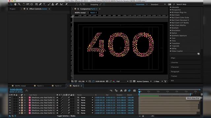Select the Type tool
Image resolution: width=211 pixels, height=118 pixels.
pos(44,4)
